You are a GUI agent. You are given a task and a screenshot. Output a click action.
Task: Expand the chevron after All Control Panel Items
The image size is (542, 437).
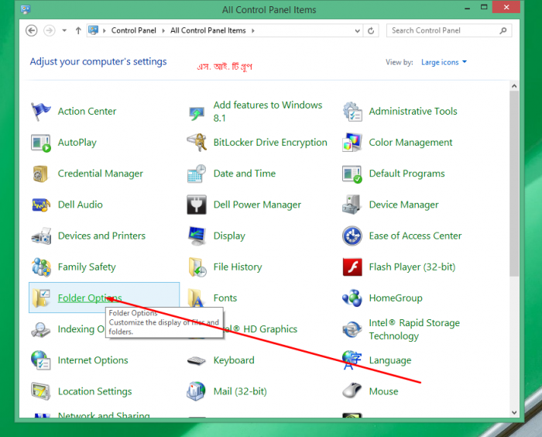(x=252, y=31)
